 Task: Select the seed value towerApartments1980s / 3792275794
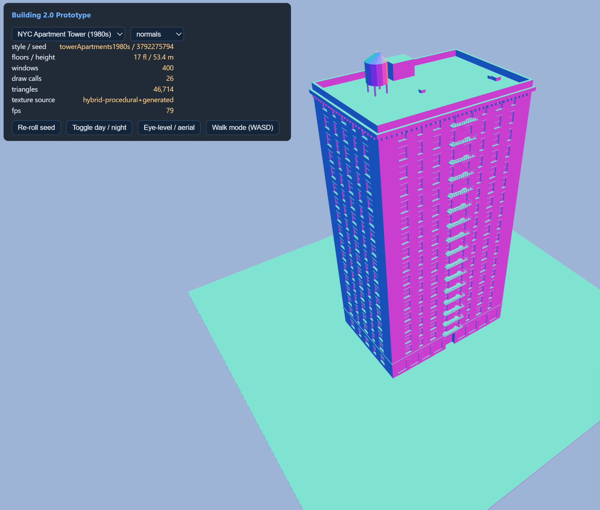point(117,46)
